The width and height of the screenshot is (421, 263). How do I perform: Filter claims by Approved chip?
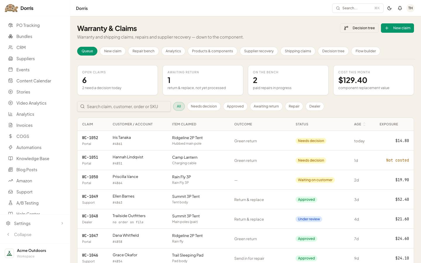point(235,106)
